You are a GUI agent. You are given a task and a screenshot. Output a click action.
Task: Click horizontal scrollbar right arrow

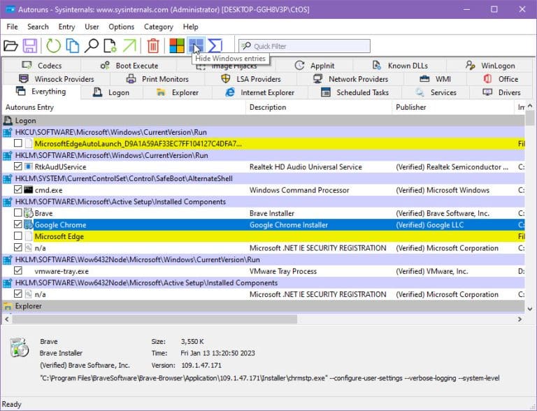tap(520, 319)
